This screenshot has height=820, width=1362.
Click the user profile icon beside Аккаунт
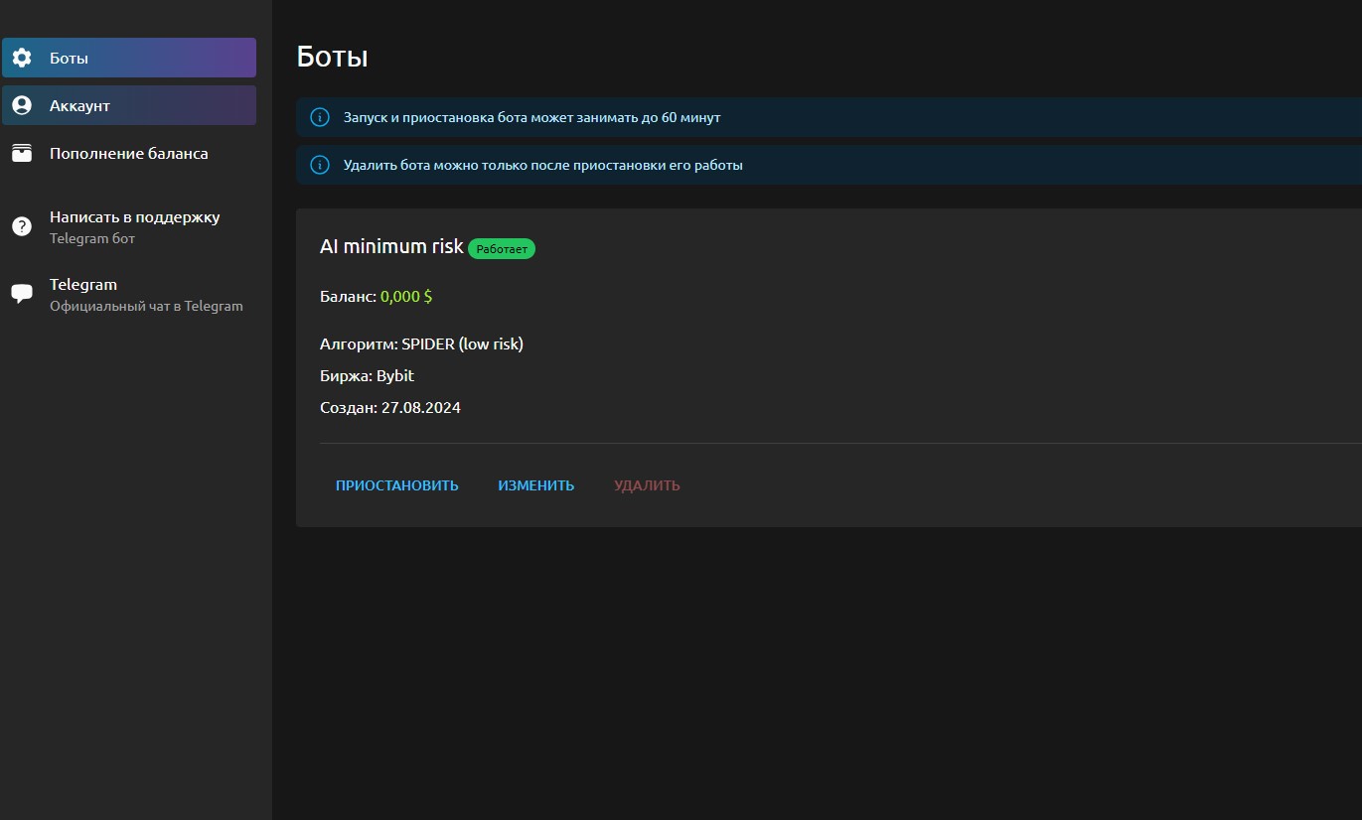click(x=22, y=105)
